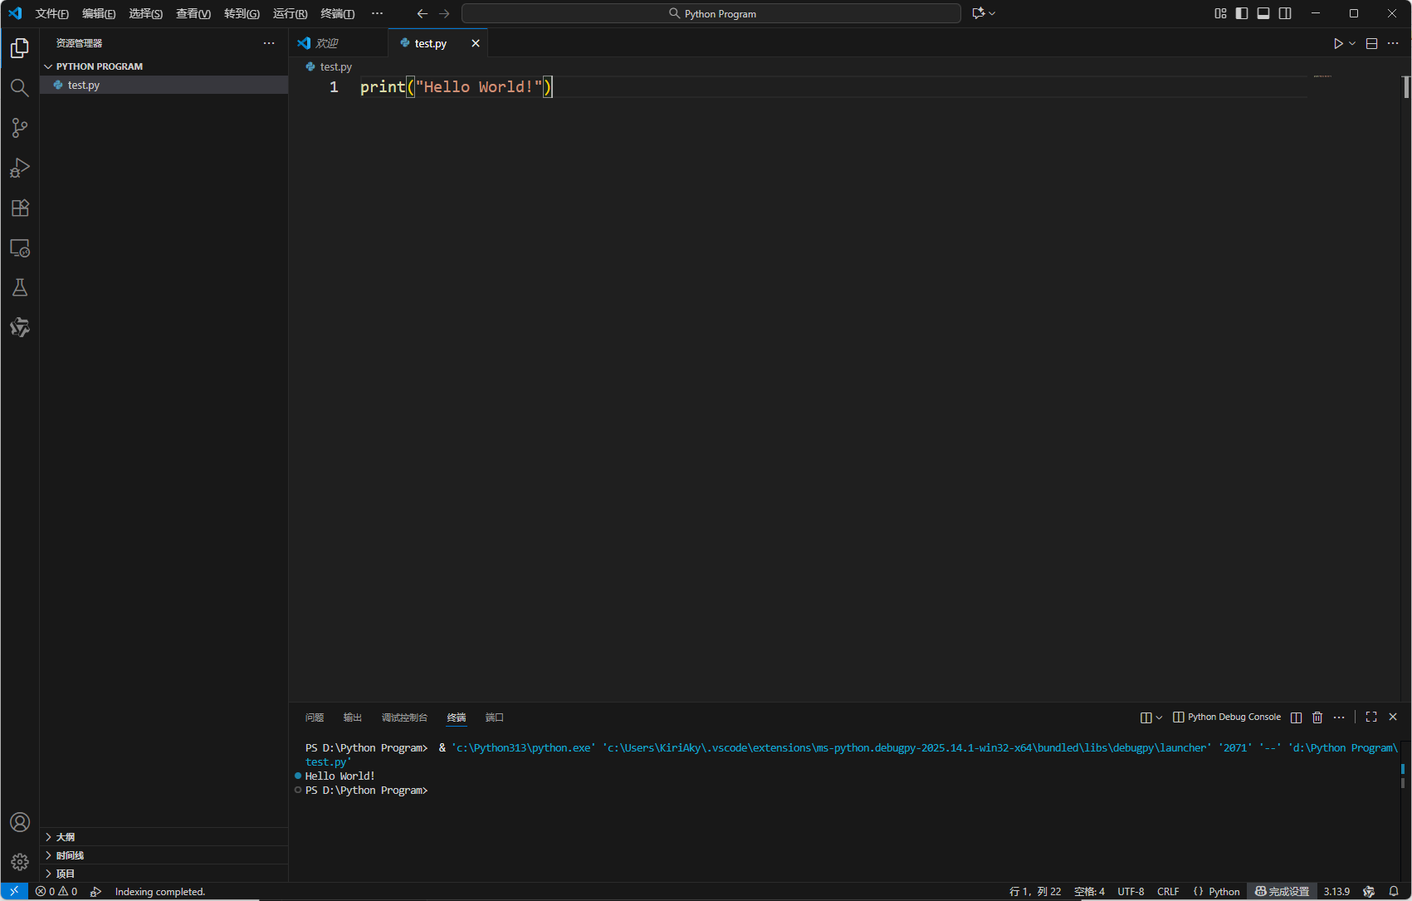
Task: Open the Search view in activity bar
Action: click(x=20, y=88)
